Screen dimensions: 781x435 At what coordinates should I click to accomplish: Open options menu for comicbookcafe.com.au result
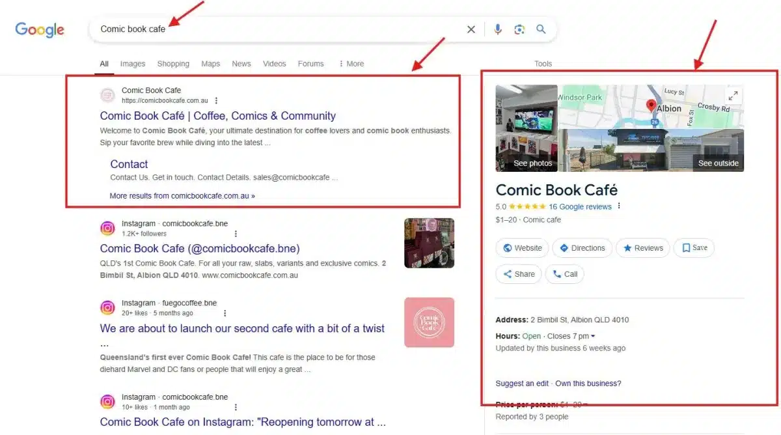pos(216,100)
